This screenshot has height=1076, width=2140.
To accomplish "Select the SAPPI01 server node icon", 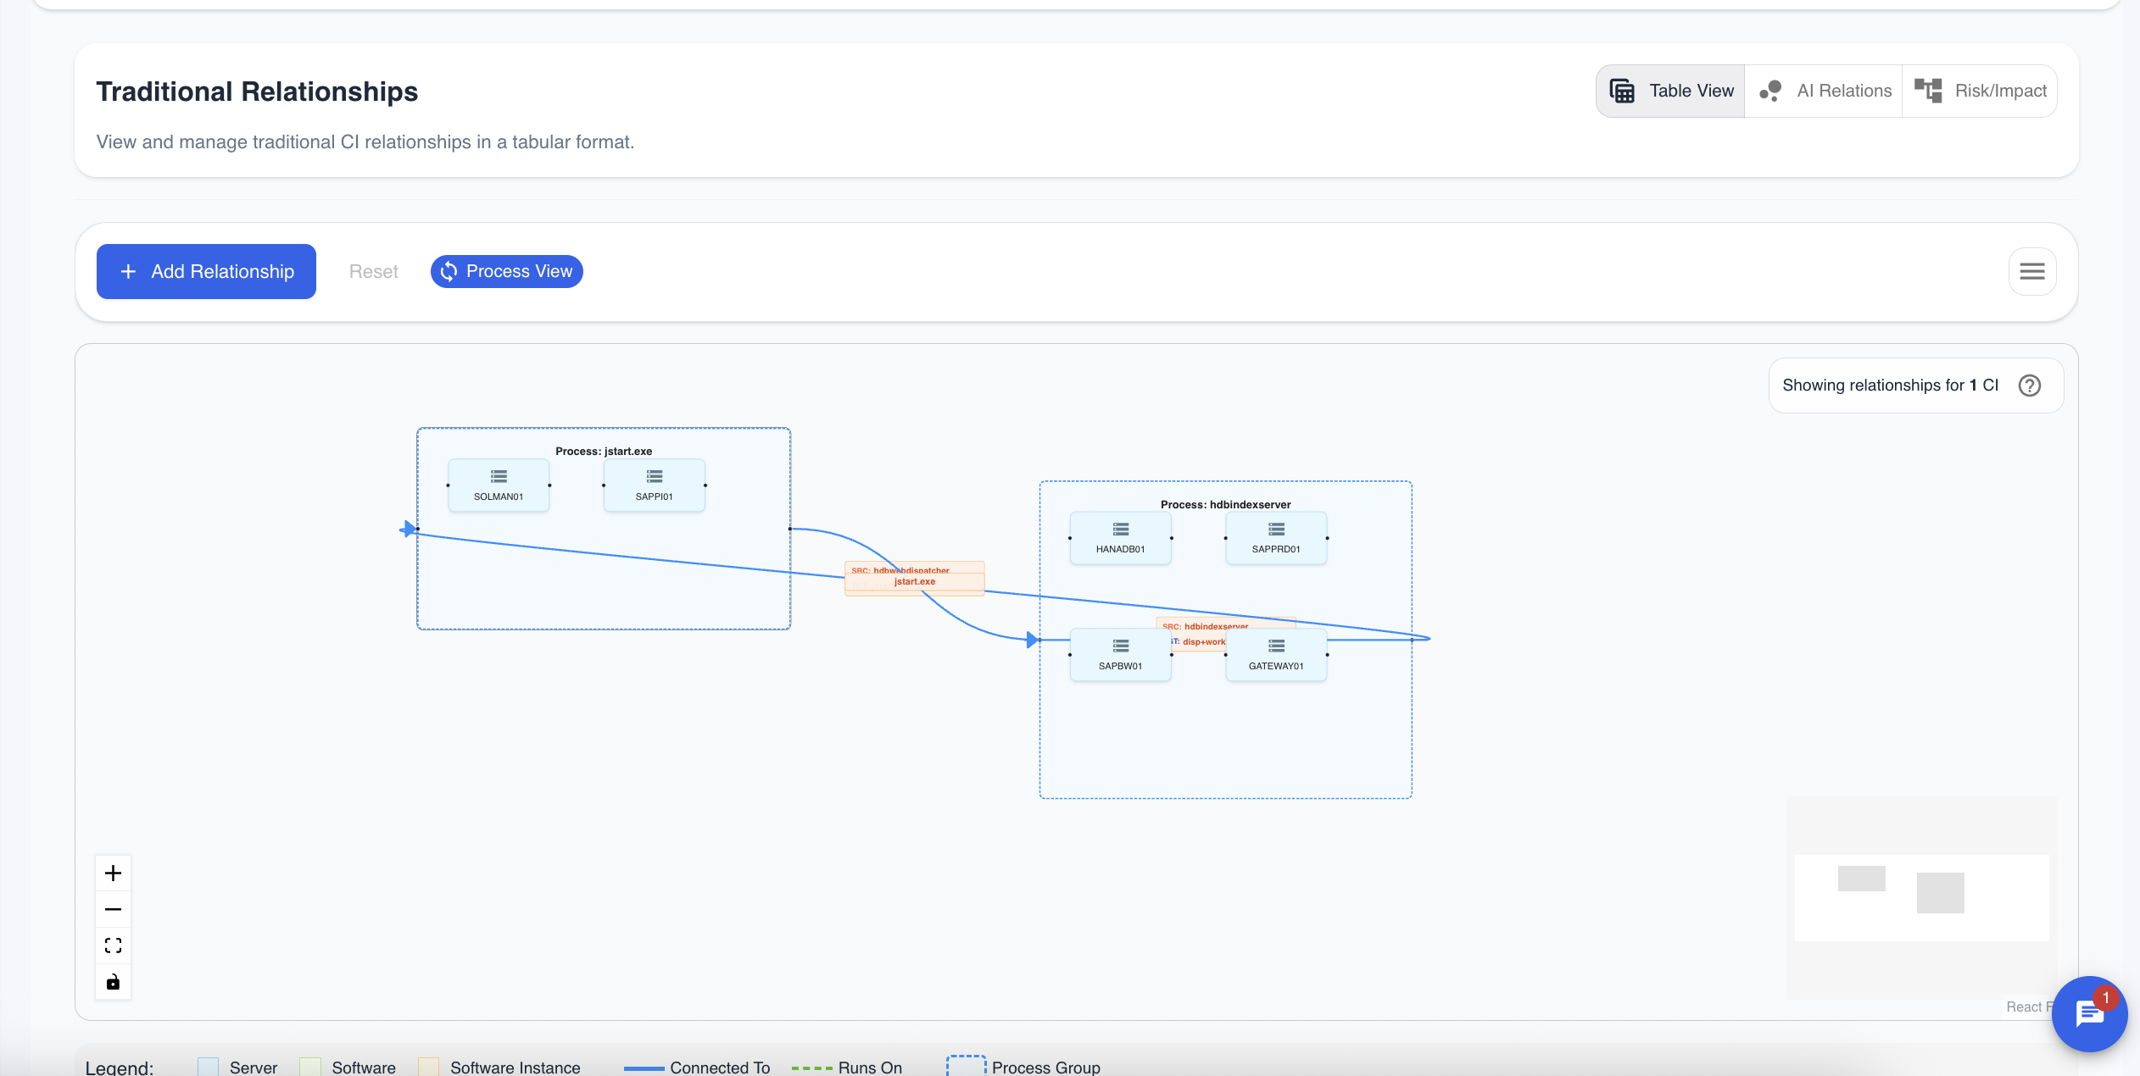I will click(x=654, y=476).
